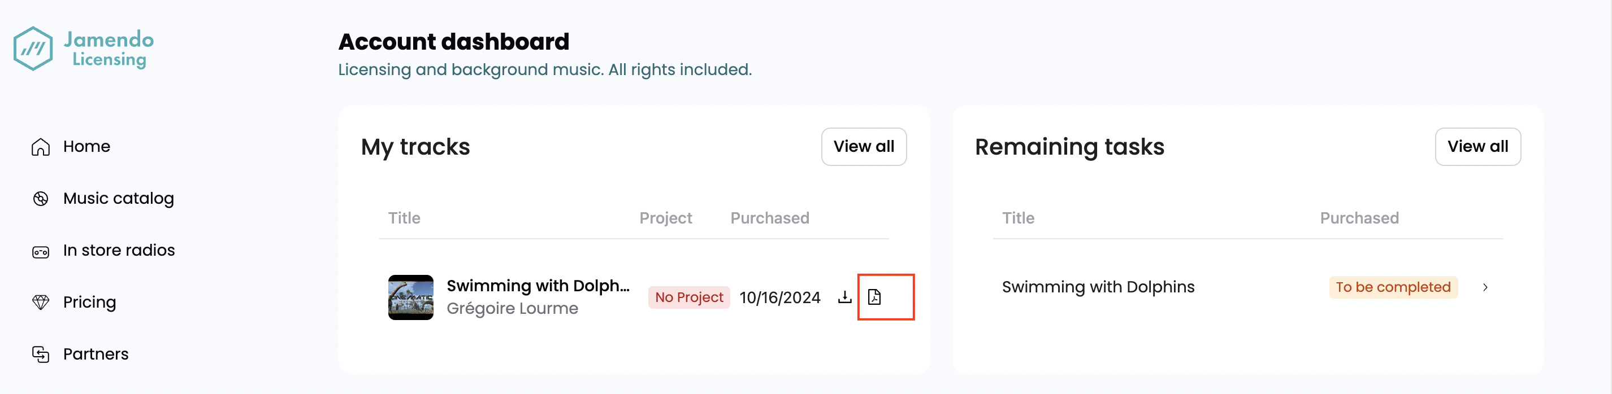This screenshot has width=1612, height=394.
Task: Click the No Project badge
Action: [689, 297]
